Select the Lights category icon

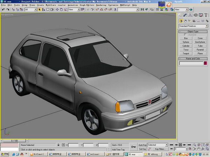point(189,21)
